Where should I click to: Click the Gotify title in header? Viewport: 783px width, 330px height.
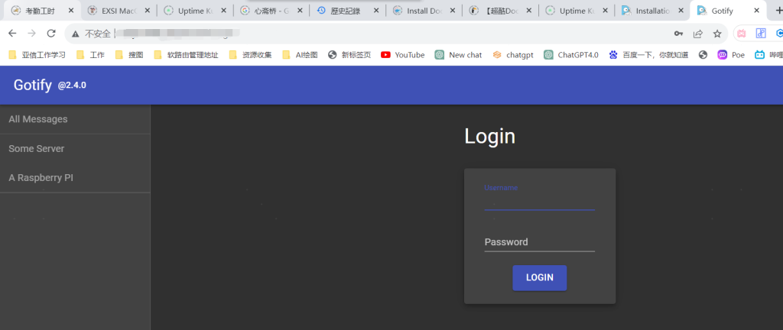tap(32, 86)
